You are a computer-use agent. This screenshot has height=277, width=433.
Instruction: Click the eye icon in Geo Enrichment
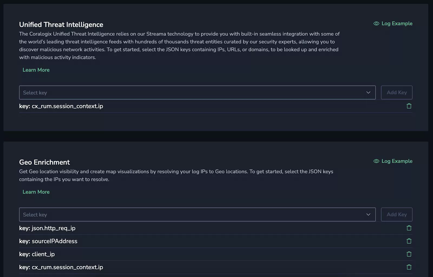point(376,161)
